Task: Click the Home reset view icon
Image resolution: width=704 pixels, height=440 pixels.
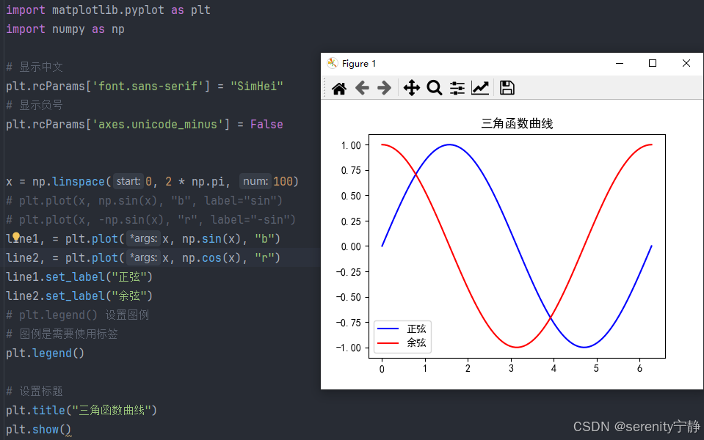Action: (339, 88)
